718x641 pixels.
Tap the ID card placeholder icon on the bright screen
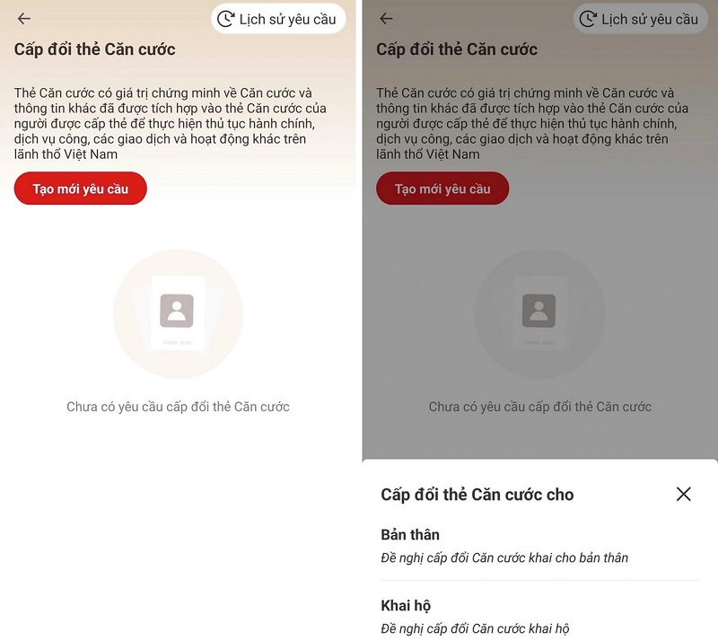coord(178,314)
